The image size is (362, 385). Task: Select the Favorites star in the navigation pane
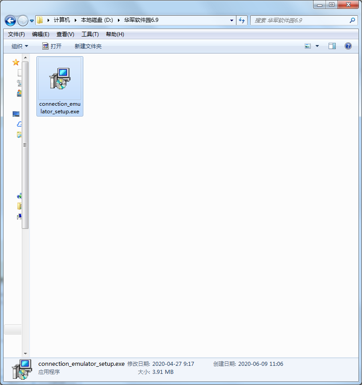point(16,62)
